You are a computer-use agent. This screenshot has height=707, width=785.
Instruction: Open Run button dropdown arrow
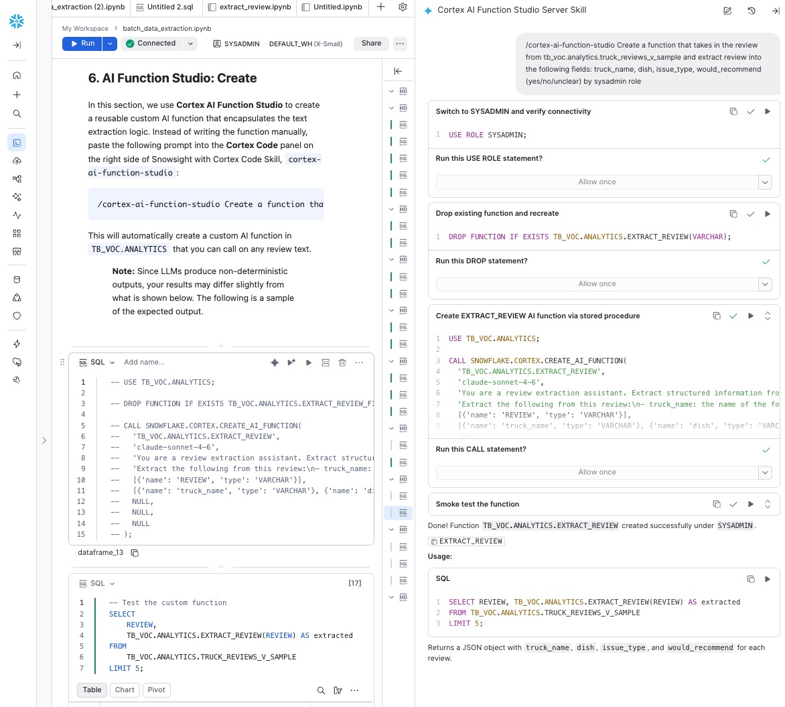[110, 44]
